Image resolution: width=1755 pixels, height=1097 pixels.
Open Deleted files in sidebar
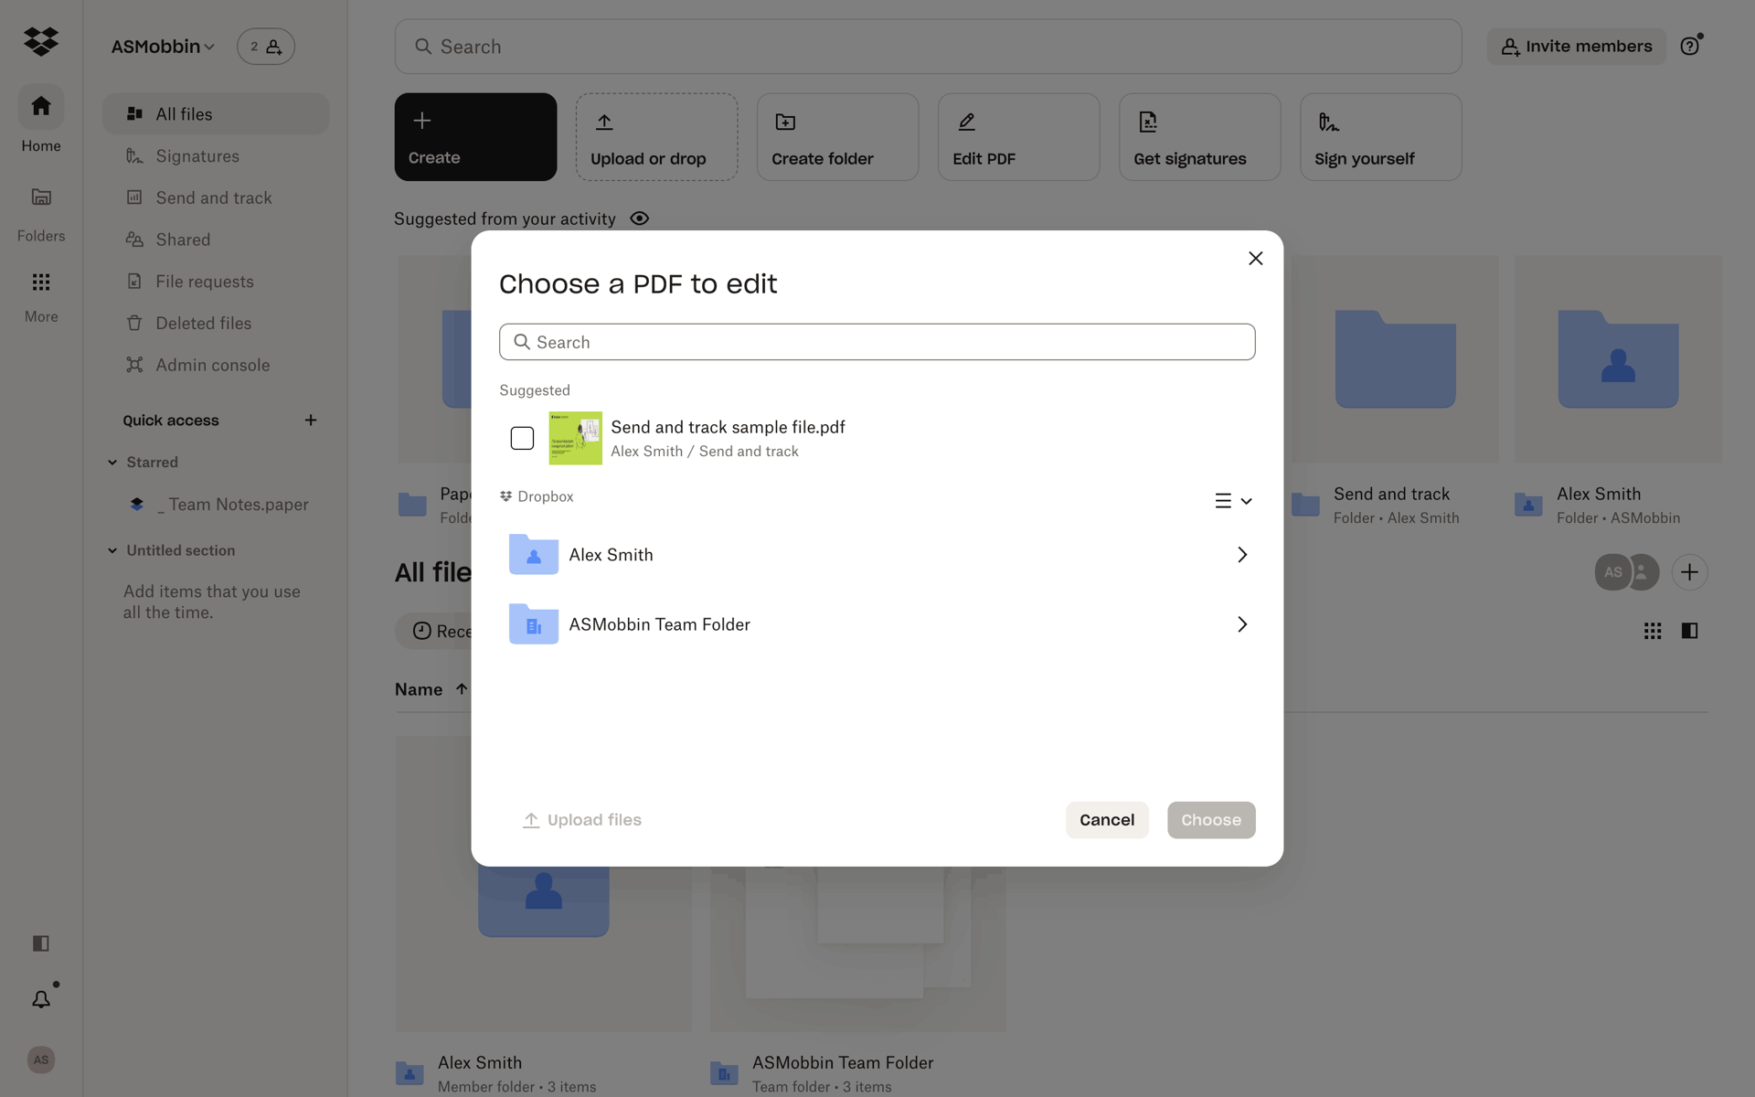(216, 323)
